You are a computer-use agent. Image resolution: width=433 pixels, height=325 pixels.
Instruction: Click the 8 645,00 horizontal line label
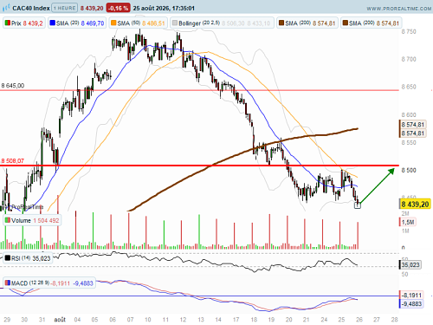coord(13,86)
